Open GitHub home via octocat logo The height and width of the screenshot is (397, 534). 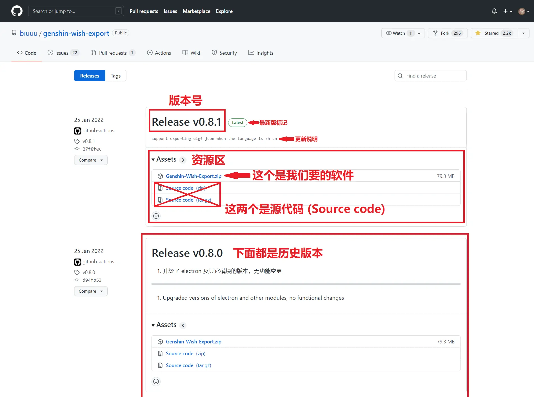pos(17,11)
